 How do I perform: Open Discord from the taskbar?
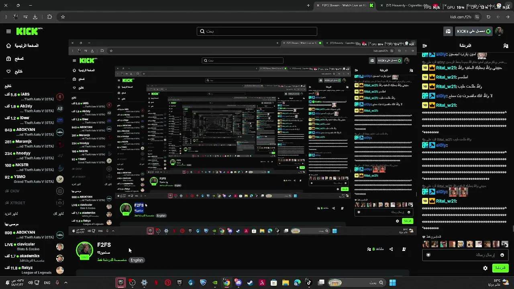coord(239,283)
